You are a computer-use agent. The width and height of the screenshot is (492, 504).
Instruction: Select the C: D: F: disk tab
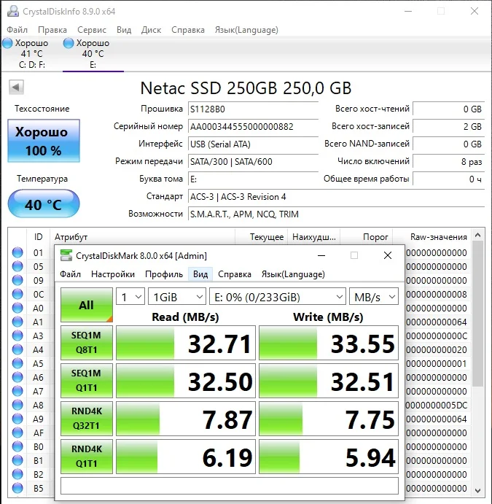coord(31,54)
